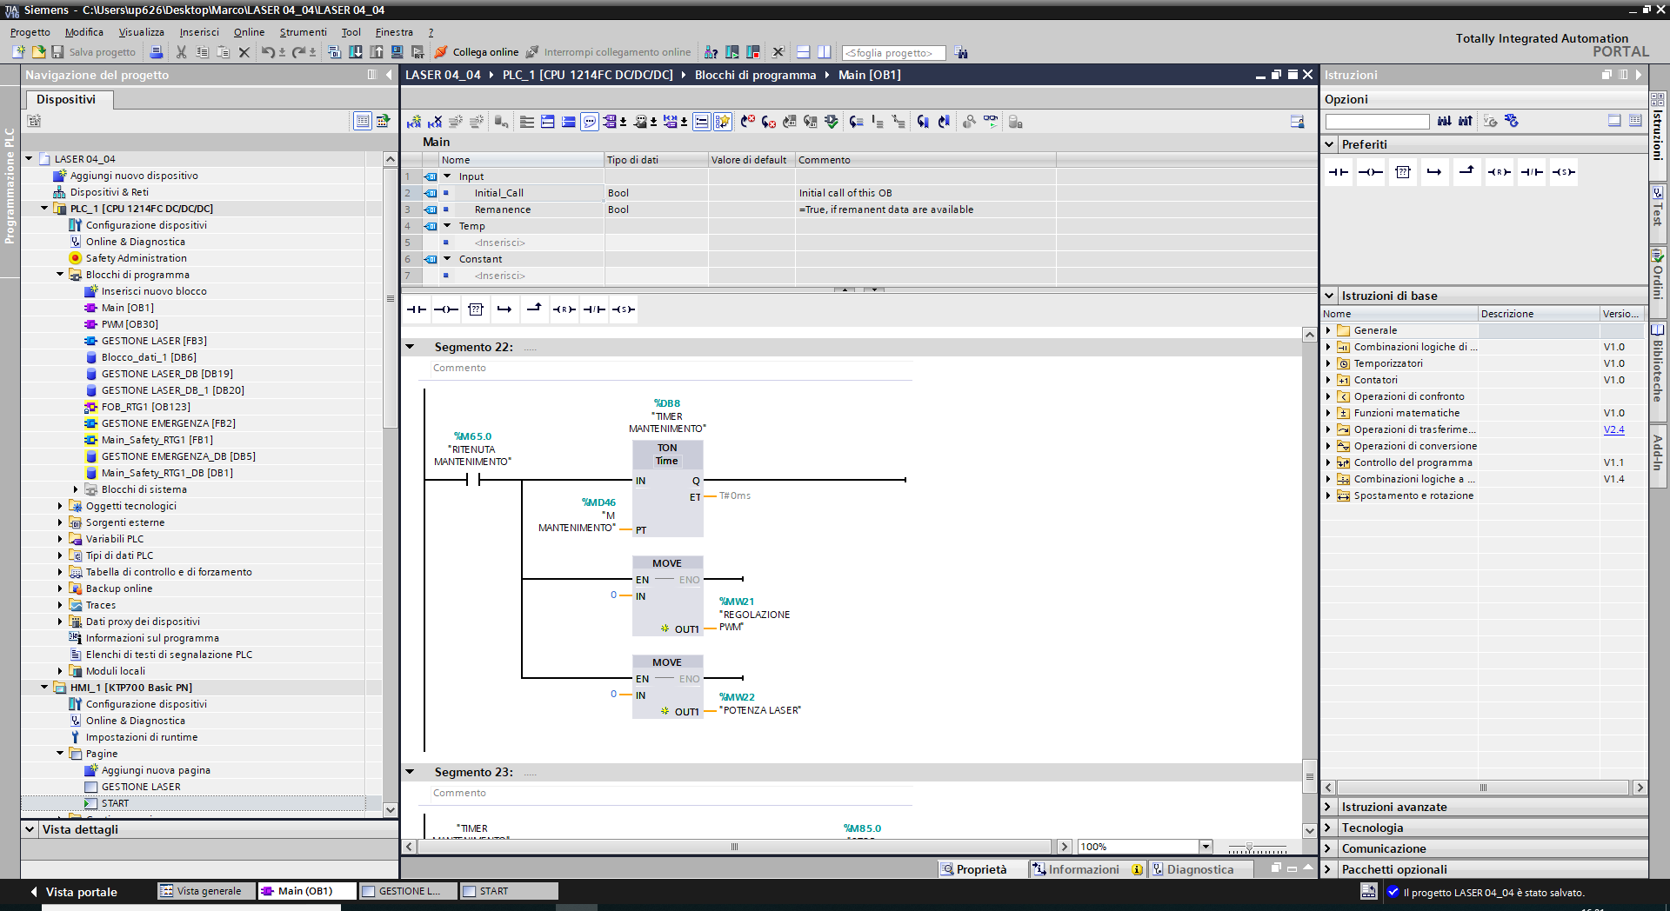The width and height of the screenshot is (1670, 911).
Task: Click the Undo arrow icon
Action: click(x=268, y=52)
